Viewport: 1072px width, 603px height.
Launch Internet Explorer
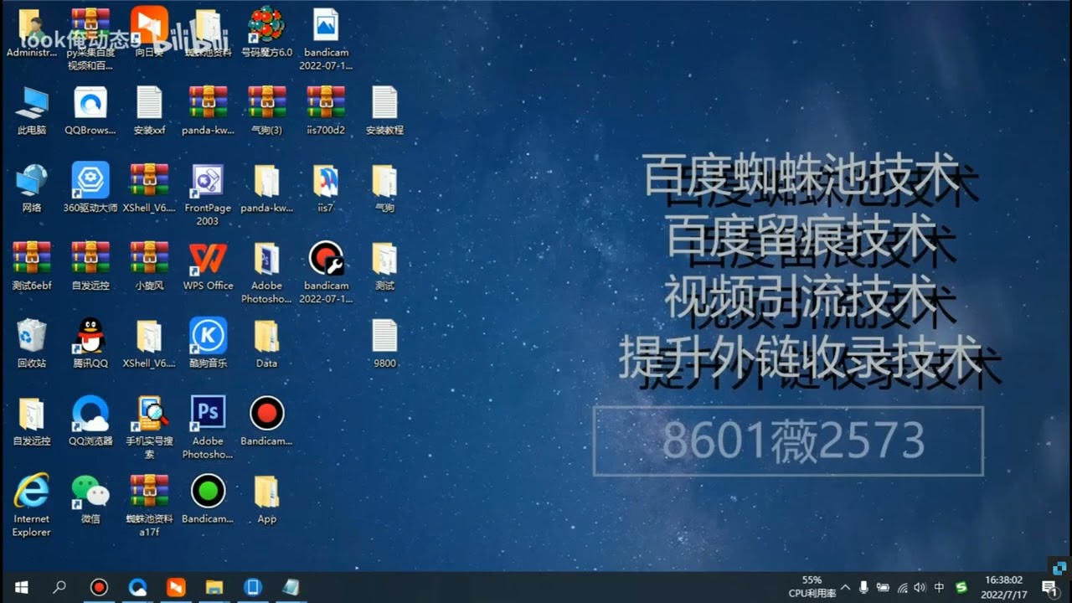point(31,491)
